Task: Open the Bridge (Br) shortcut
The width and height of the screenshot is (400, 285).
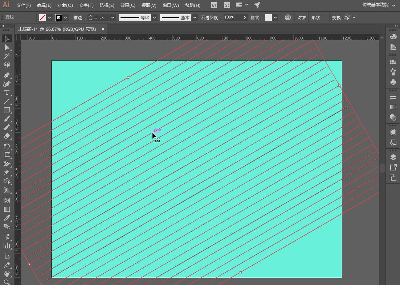Action: [x=214, y=5]
